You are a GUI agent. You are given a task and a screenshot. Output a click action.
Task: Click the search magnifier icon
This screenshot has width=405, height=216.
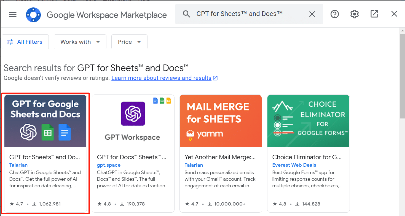pyautogui.click(x=187, y=14)
